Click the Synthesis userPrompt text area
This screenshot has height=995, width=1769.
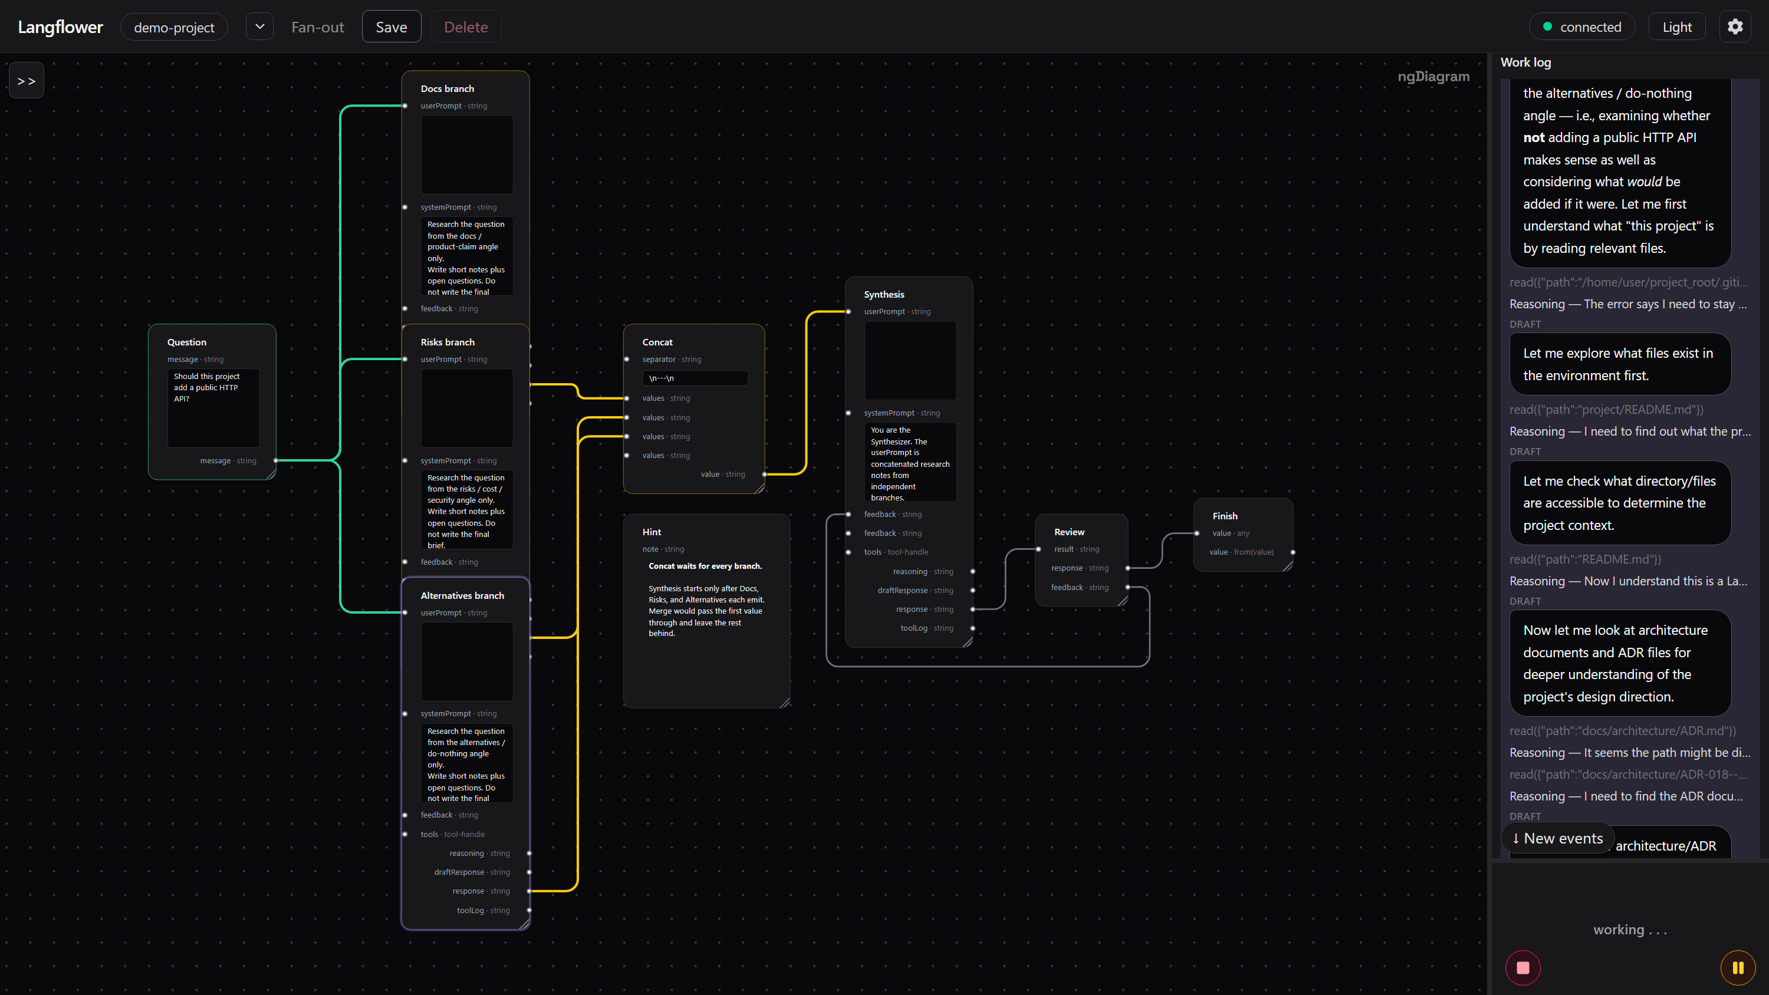tap(910, 361)
